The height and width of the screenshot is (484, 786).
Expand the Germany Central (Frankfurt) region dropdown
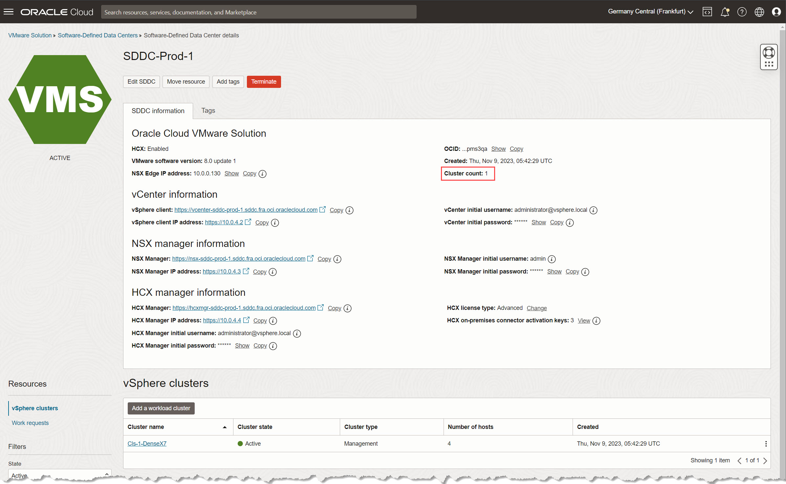[x=650, y=12]
